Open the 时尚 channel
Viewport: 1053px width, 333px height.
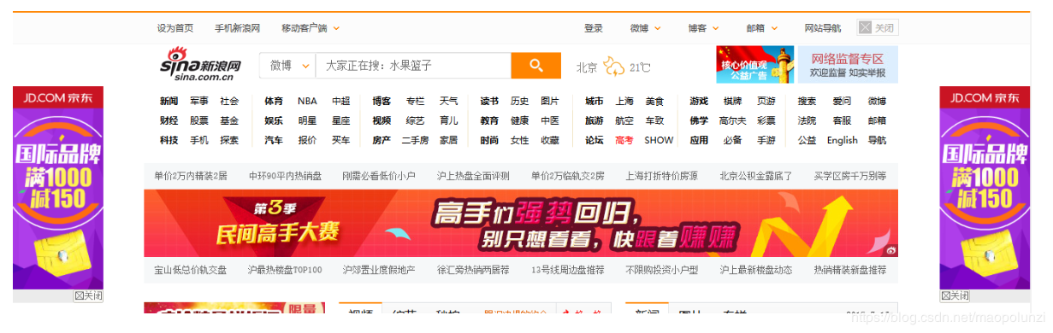click(x=489, y=140)
